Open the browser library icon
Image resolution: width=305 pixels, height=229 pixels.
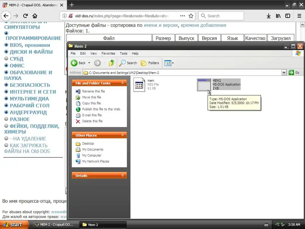[x=278, y=16]
